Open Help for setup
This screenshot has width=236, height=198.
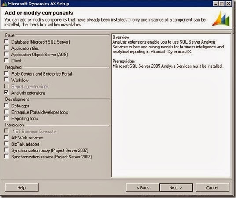22,187
